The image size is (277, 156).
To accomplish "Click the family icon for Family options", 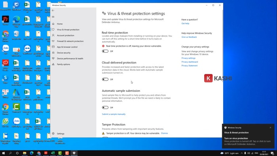I will 53,64.
